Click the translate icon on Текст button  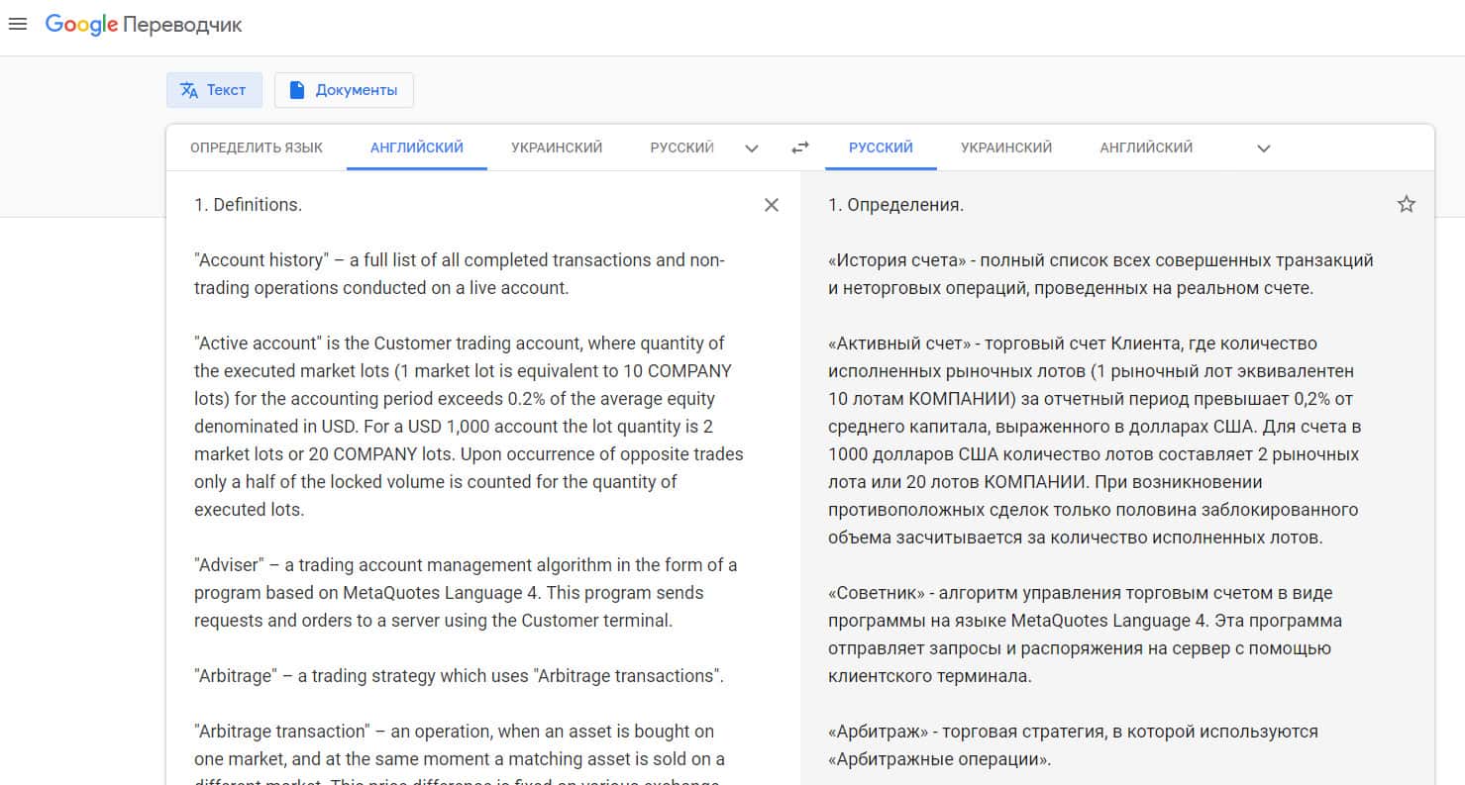[189, 90]
